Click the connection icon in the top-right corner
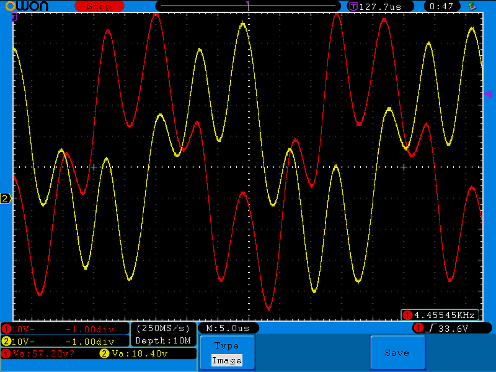Screen dimensions: 496x372 coord(472,6)
